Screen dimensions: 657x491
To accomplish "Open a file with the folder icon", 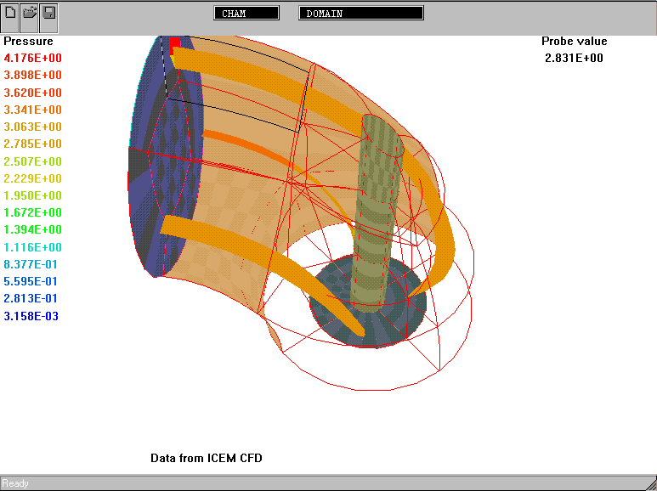I will coord(30,14).
